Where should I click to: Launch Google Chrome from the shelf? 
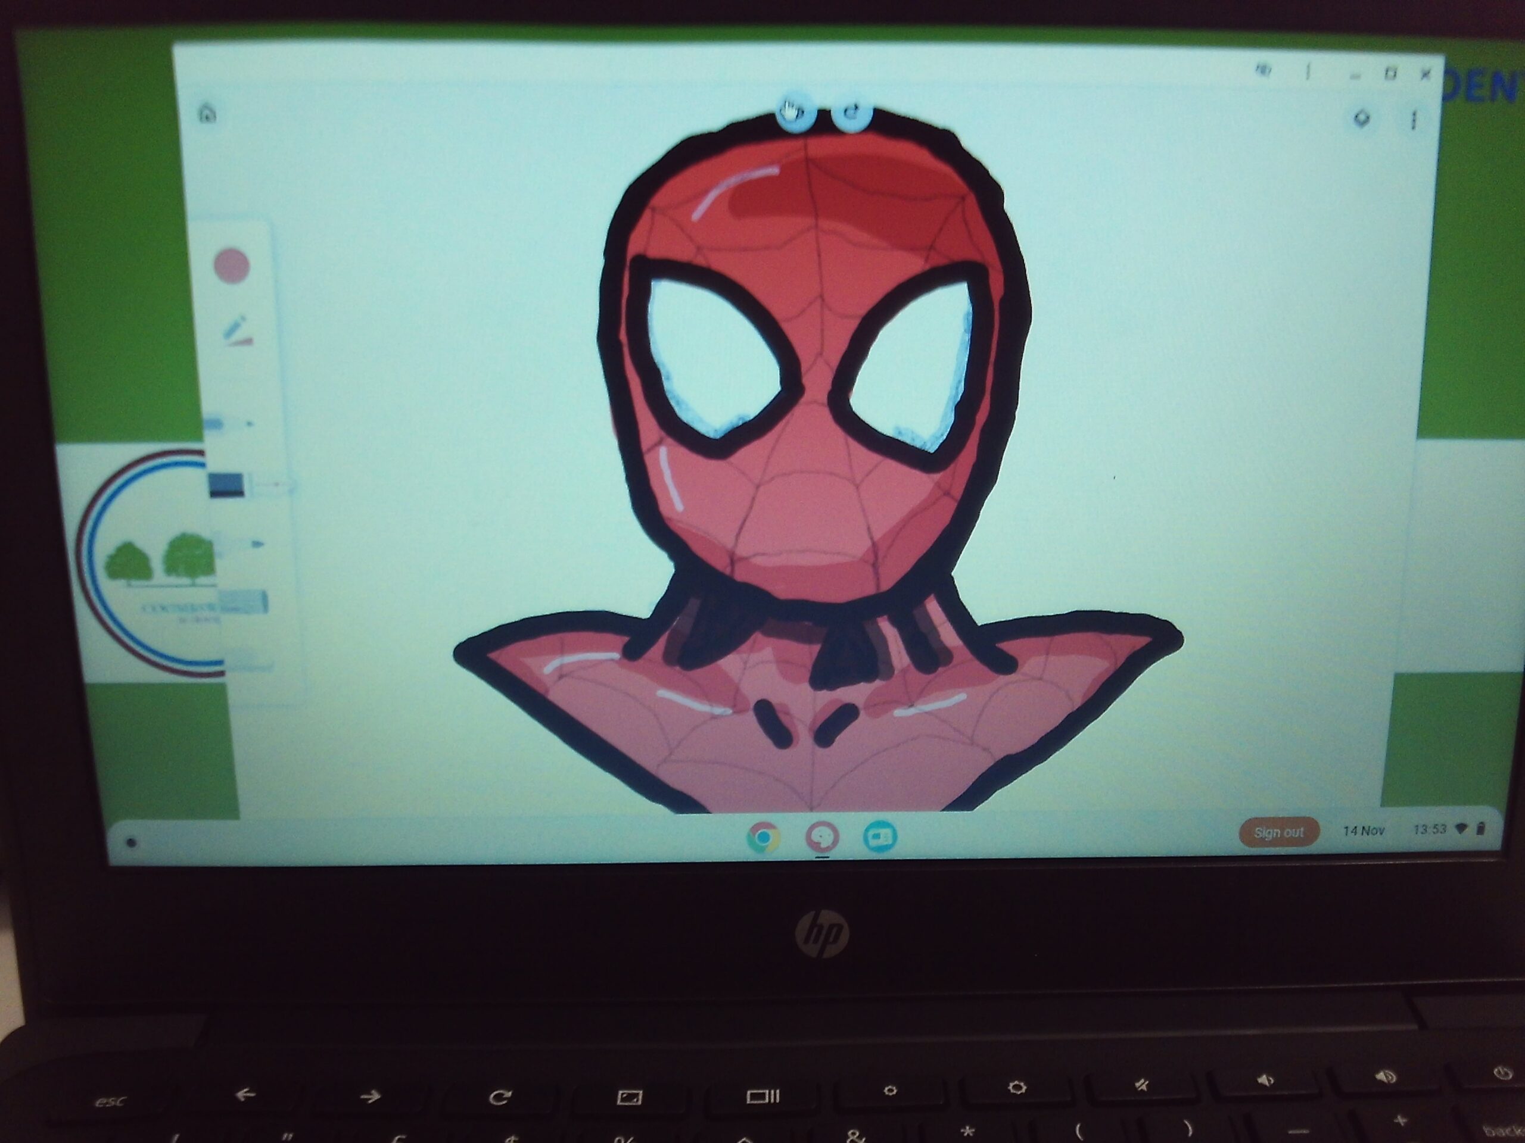click(x=763, y=838)
